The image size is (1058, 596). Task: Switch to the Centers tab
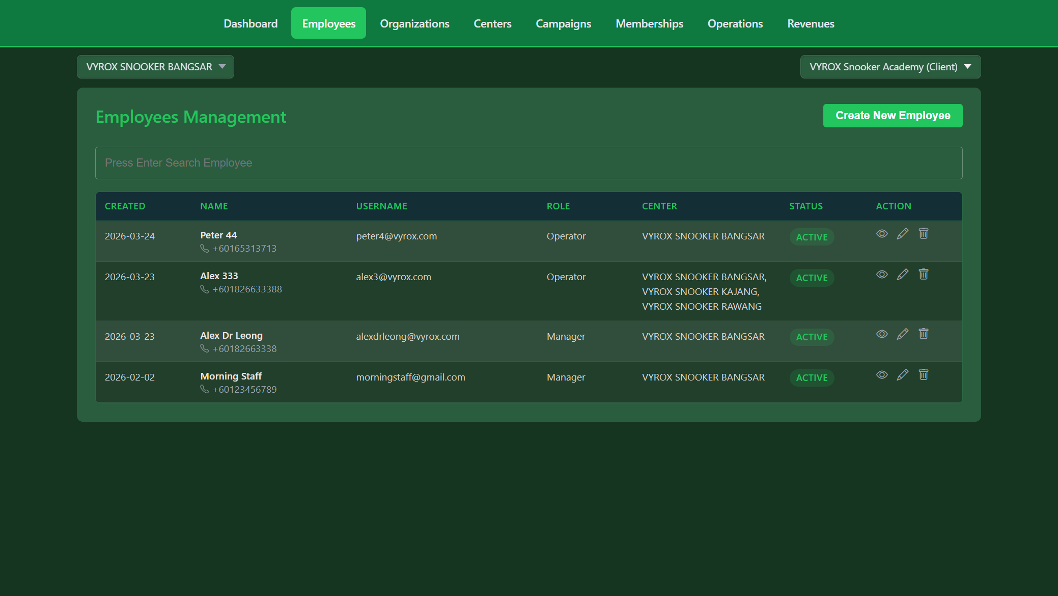492,23
